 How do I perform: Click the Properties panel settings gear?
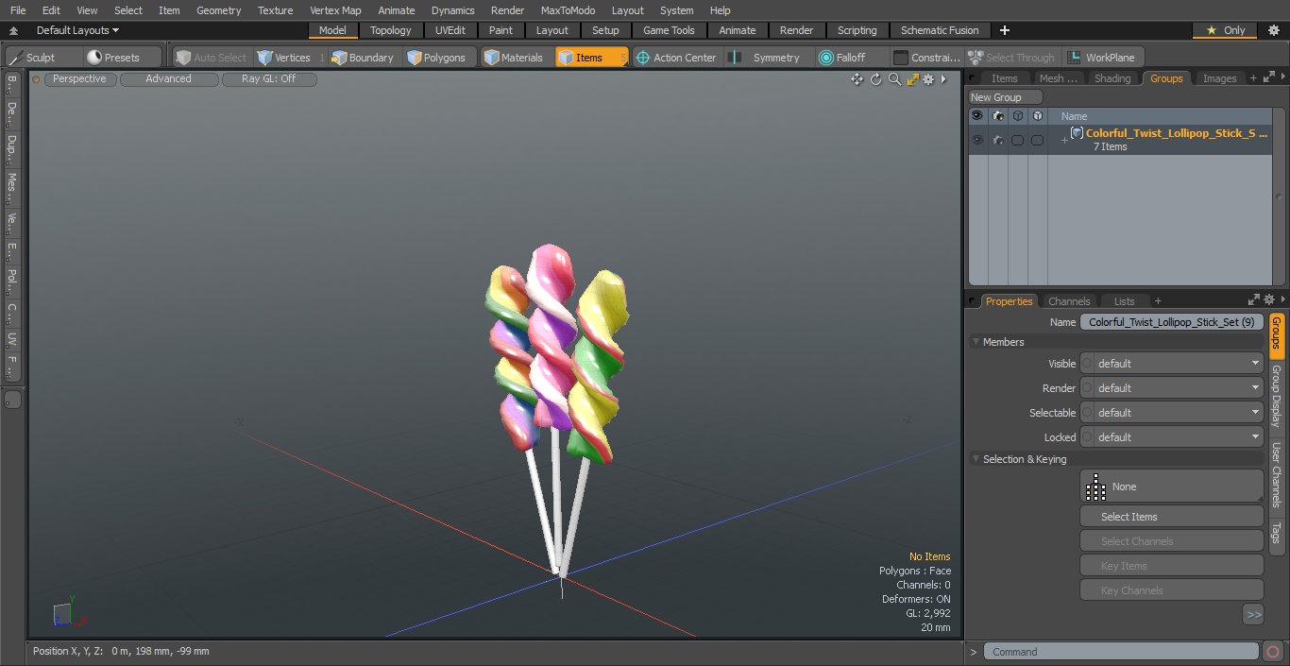pyautogui.click(x=1269, y=300)
